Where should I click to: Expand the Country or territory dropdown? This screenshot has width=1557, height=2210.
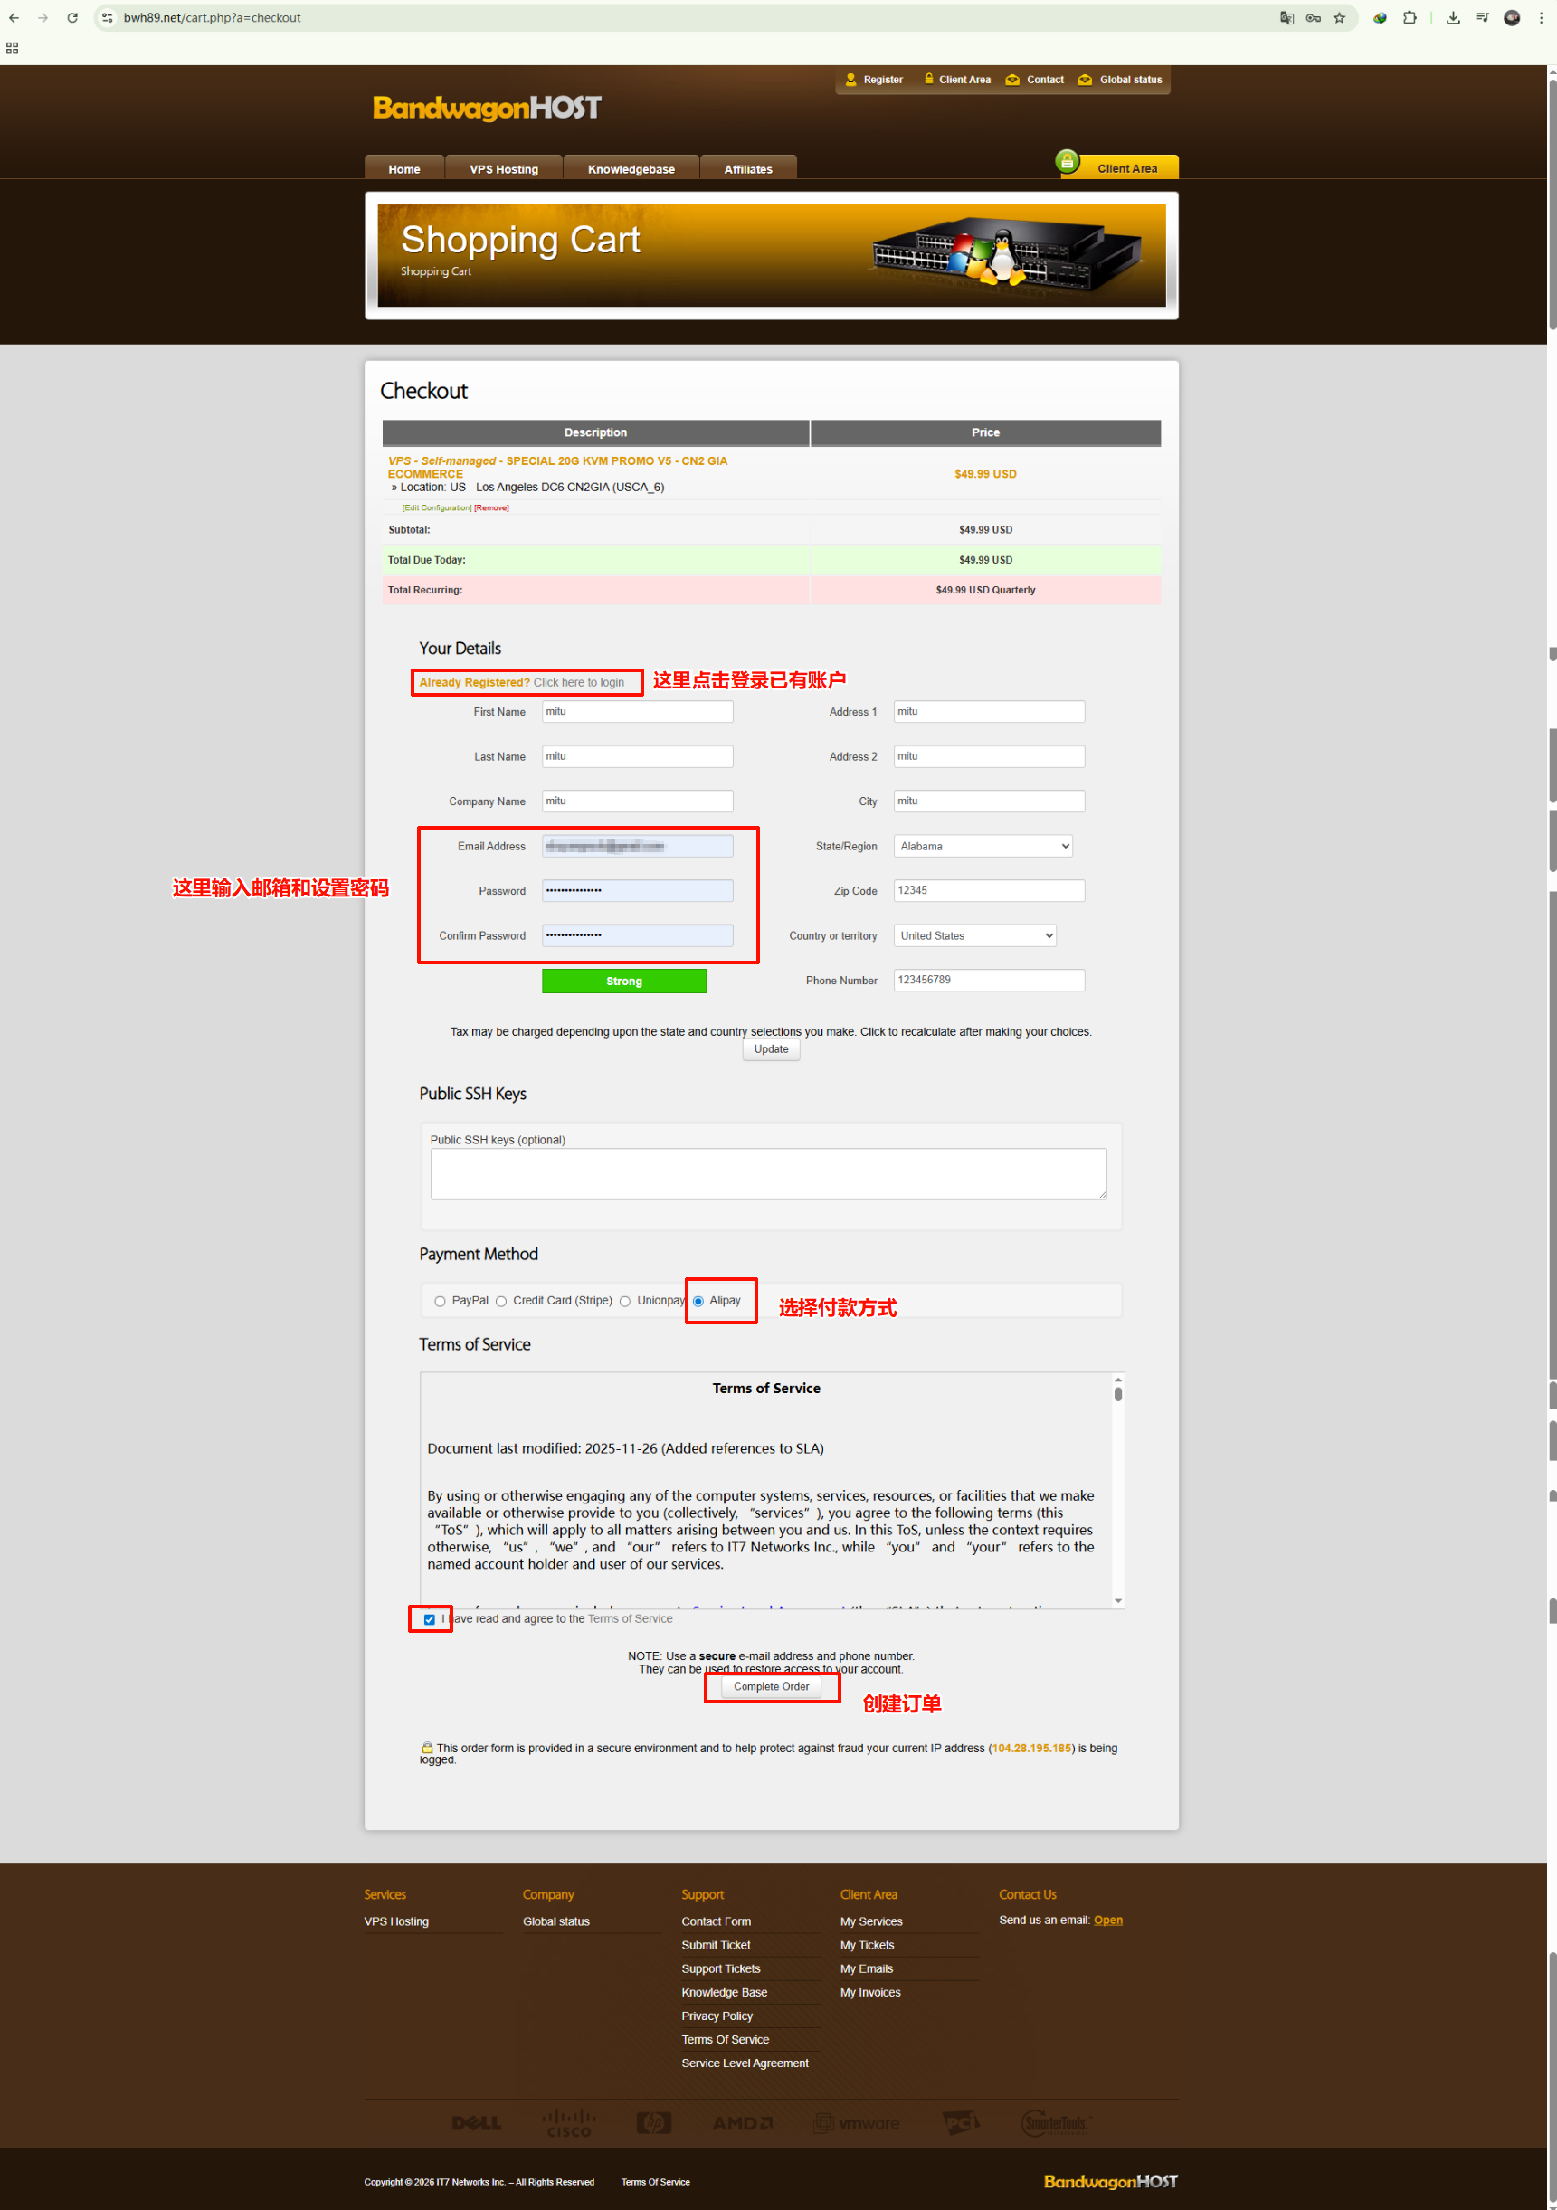[x=974, y=935]
